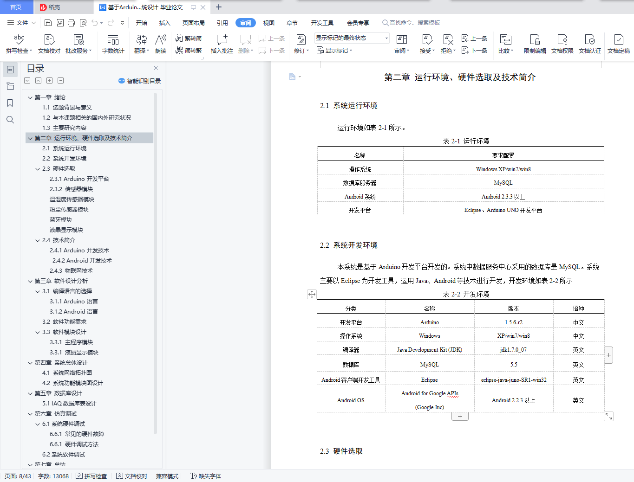
Task: Jump to 蓝牙模块 heading in outline
Action: click(61, 220)
